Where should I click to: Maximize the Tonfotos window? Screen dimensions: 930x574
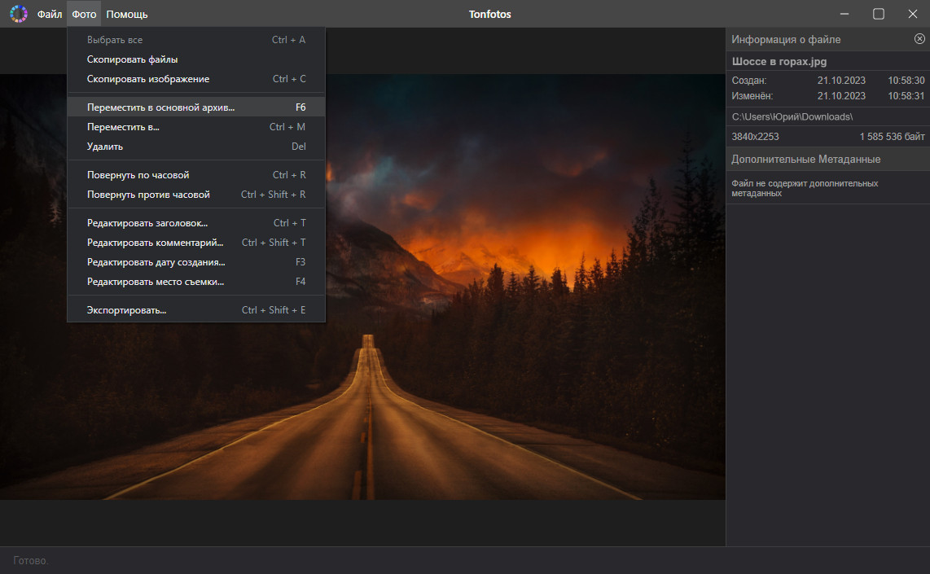(879, 14)
